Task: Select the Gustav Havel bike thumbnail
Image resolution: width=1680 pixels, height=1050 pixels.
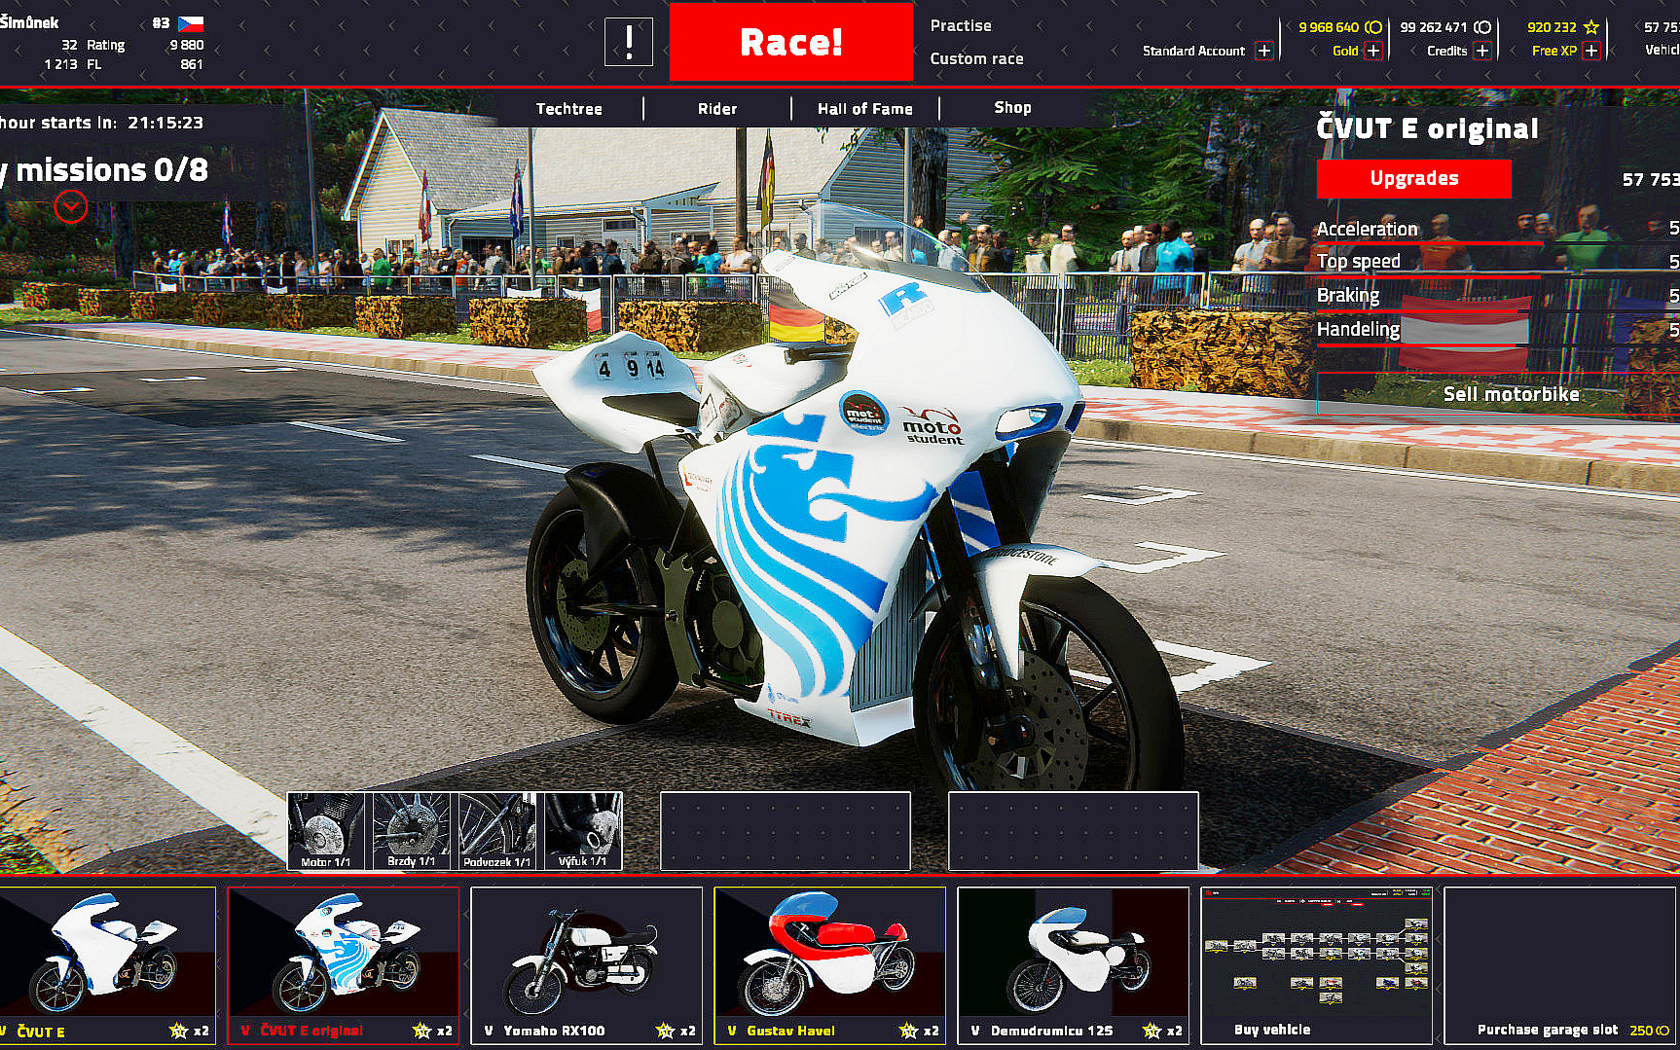Action: point(829,965)
